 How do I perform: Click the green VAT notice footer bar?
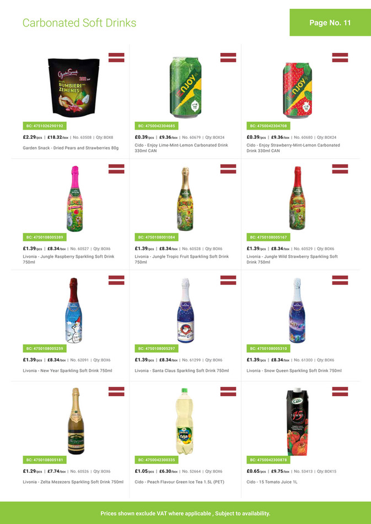(x=185, y=512)
